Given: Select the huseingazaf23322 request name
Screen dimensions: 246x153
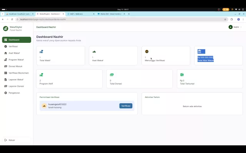Looking at the screenshot, I should pos(57,104).
